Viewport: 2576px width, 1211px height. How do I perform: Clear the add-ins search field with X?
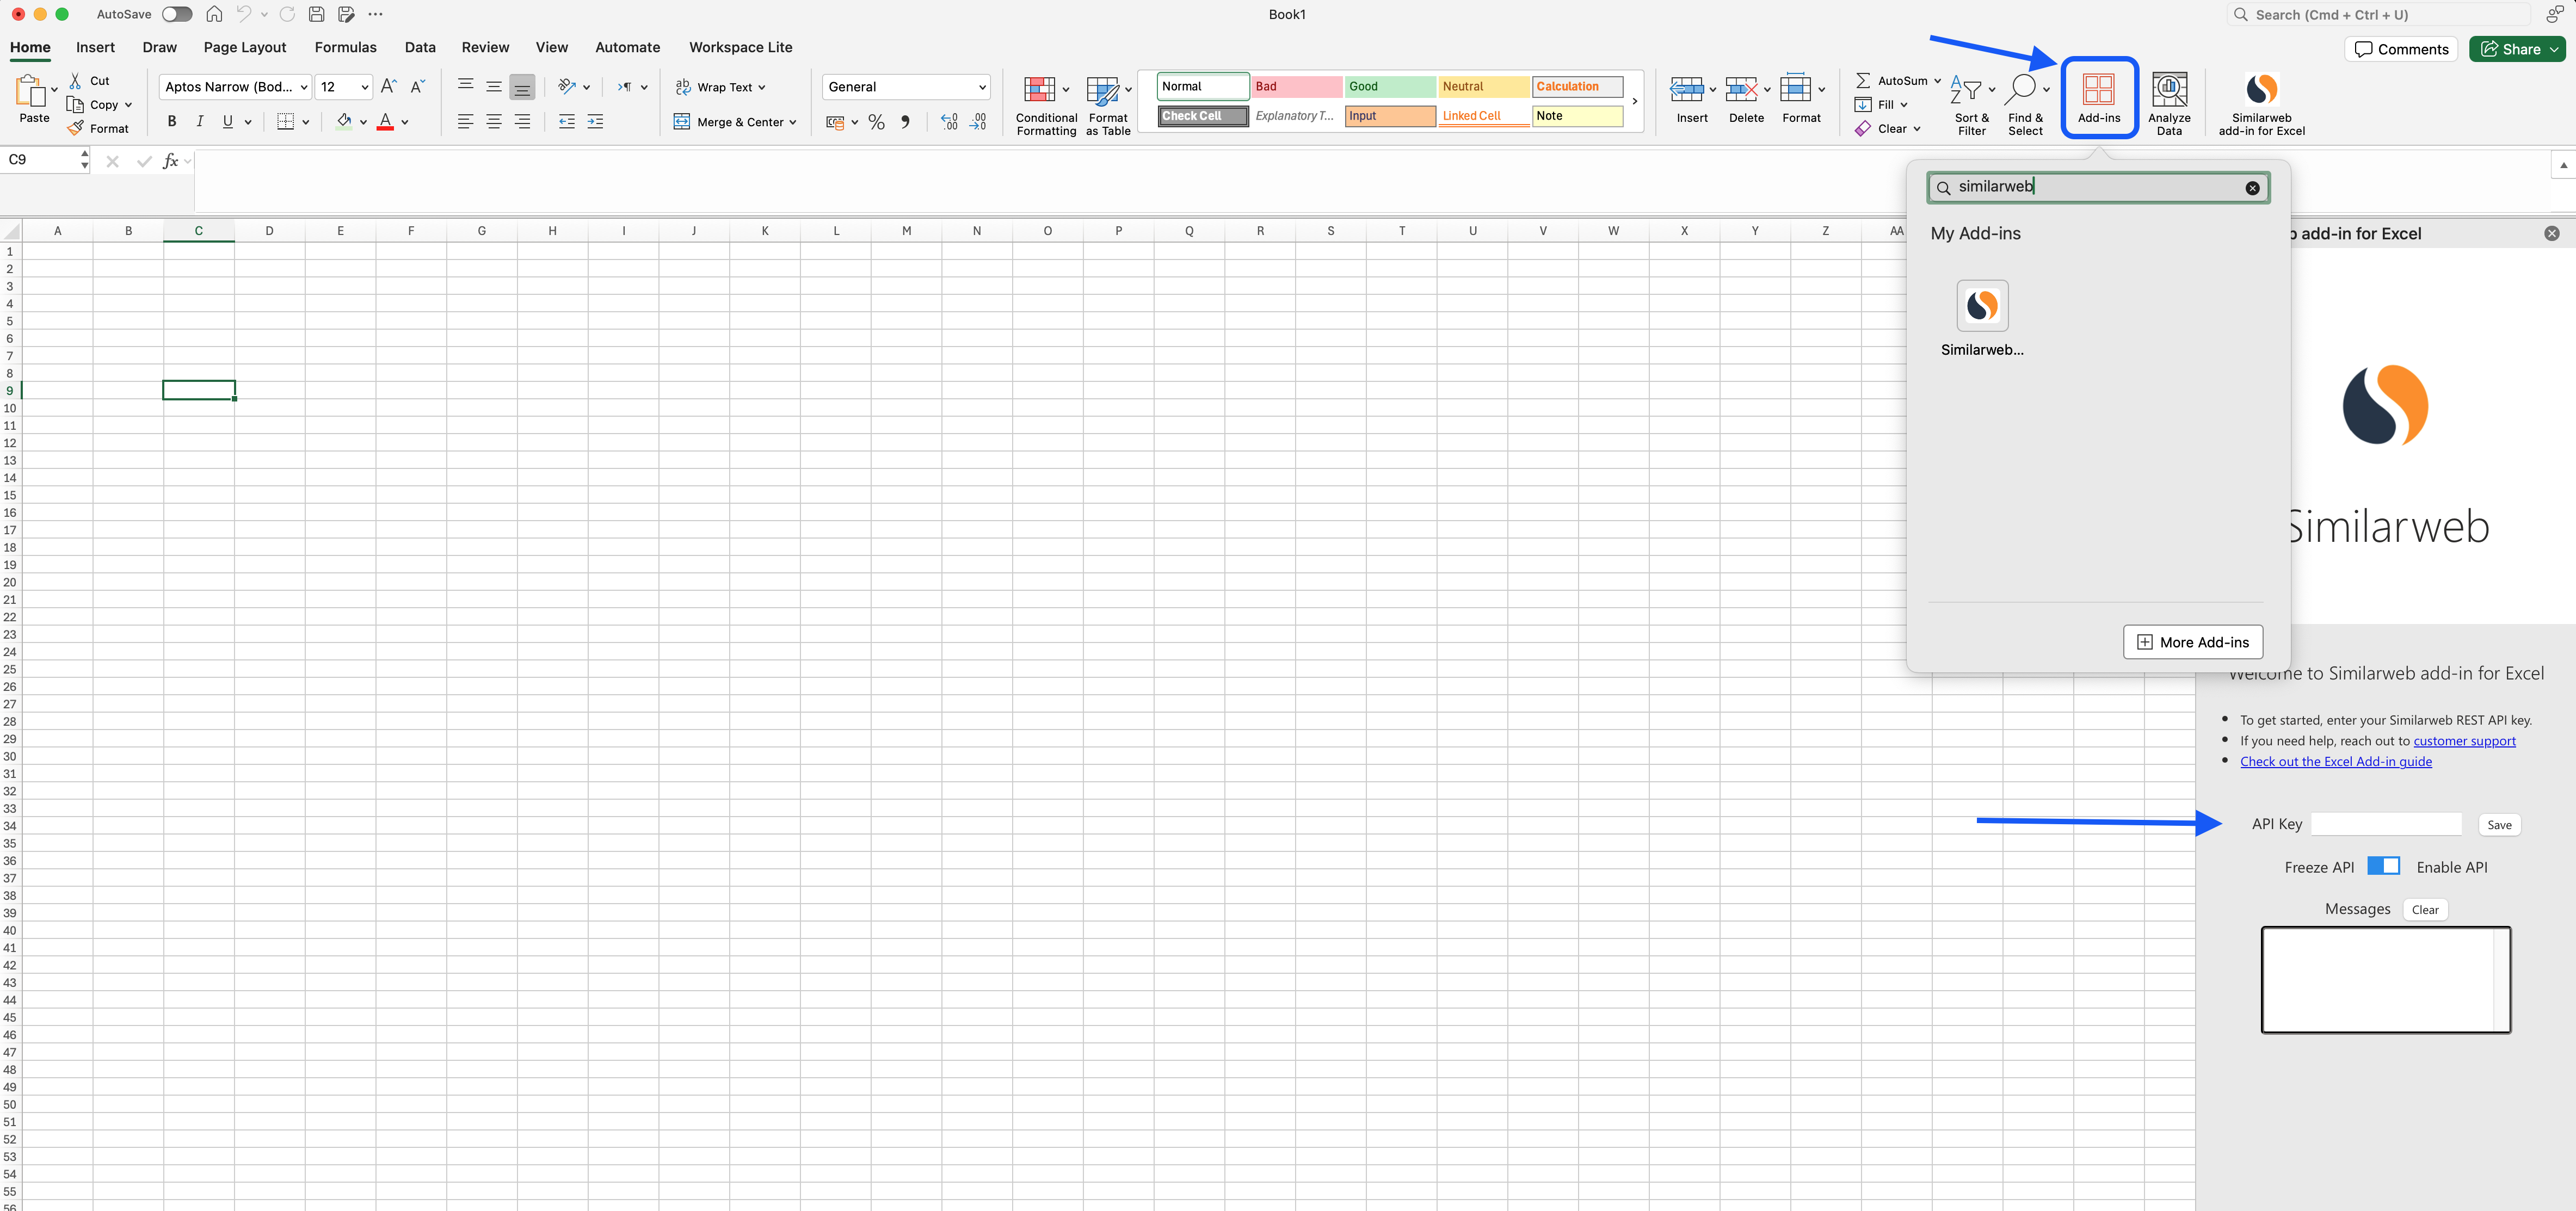(2252, 188)
